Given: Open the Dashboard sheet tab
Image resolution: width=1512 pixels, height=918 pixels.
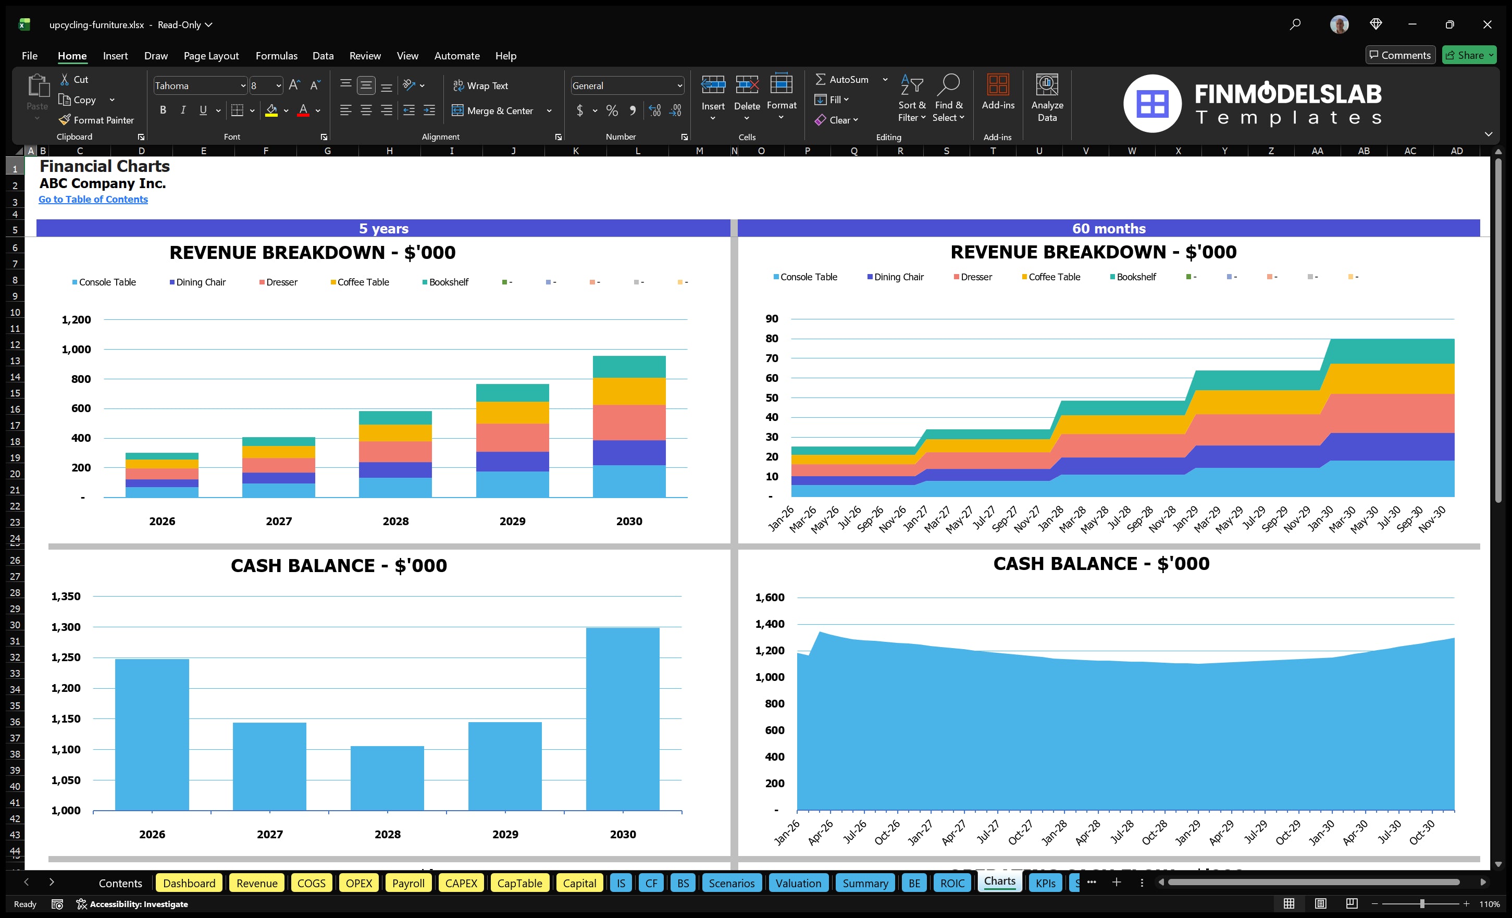Looking at the screenshot, I should click(x=189, y=883).
